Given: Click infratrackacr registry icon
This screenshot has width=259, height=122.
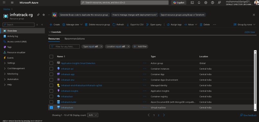Looking at the screenshot, I should [x=58, y=96].
